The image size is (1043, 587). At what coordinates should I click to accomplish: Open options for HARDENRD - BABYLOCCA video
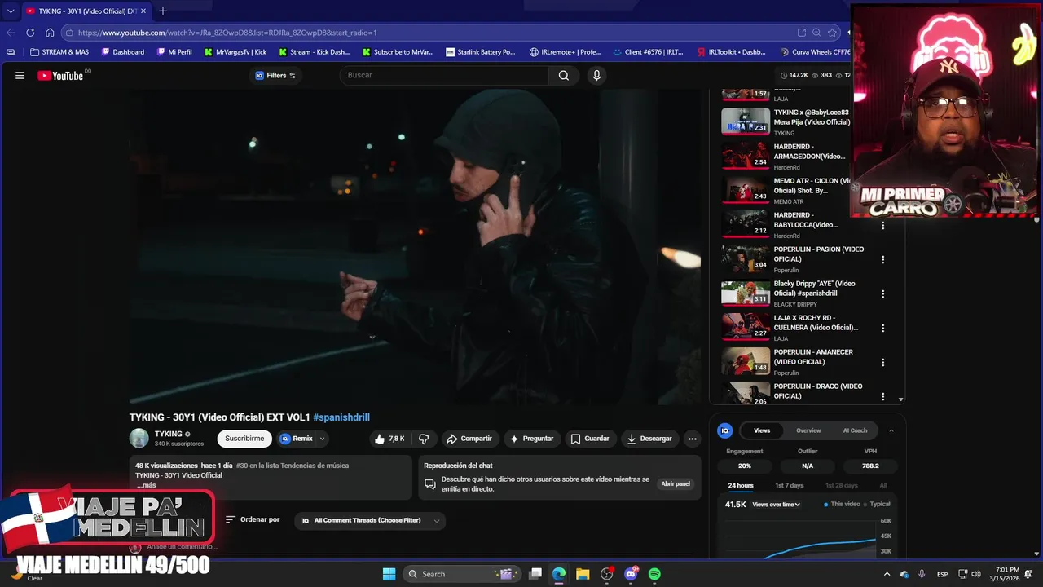coord(882,225)
